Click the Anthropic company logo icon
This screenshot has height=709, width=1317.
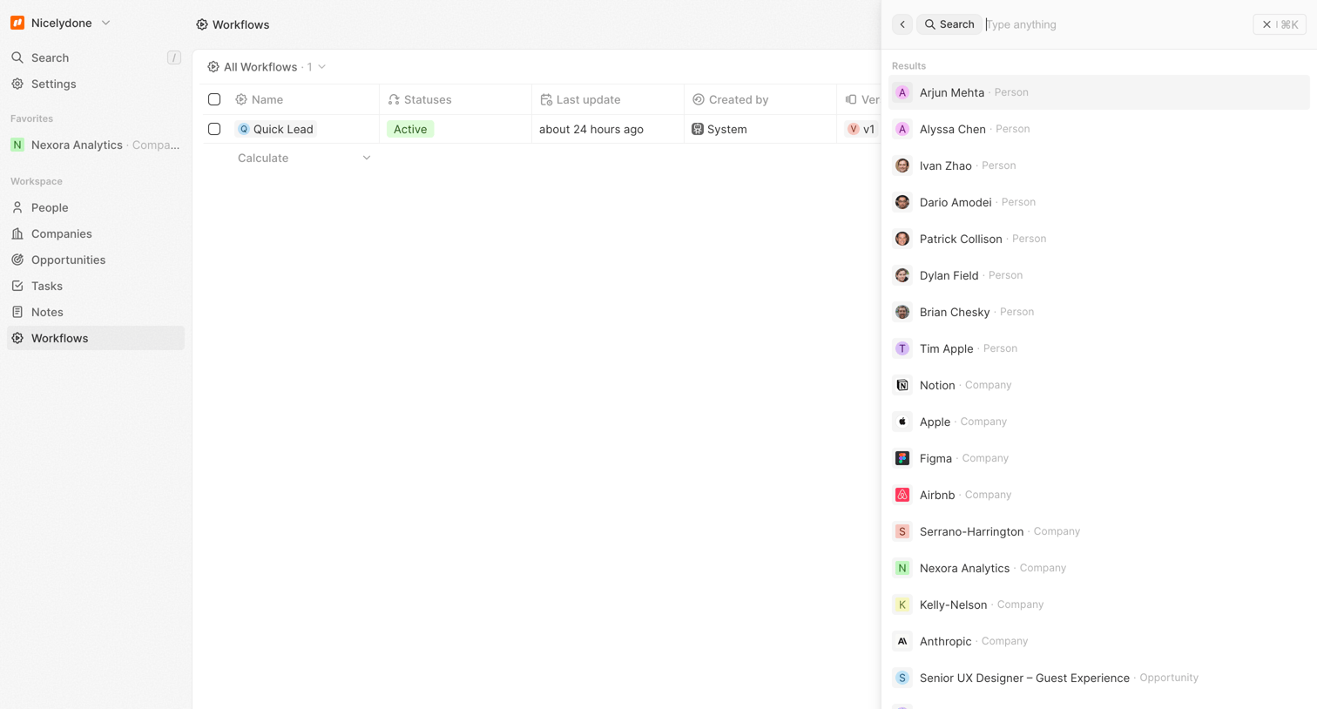[902, 641]
